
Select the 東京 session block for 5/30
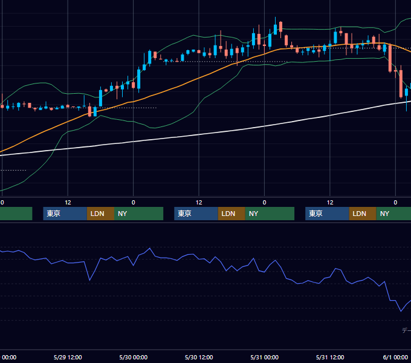[196, 214]
